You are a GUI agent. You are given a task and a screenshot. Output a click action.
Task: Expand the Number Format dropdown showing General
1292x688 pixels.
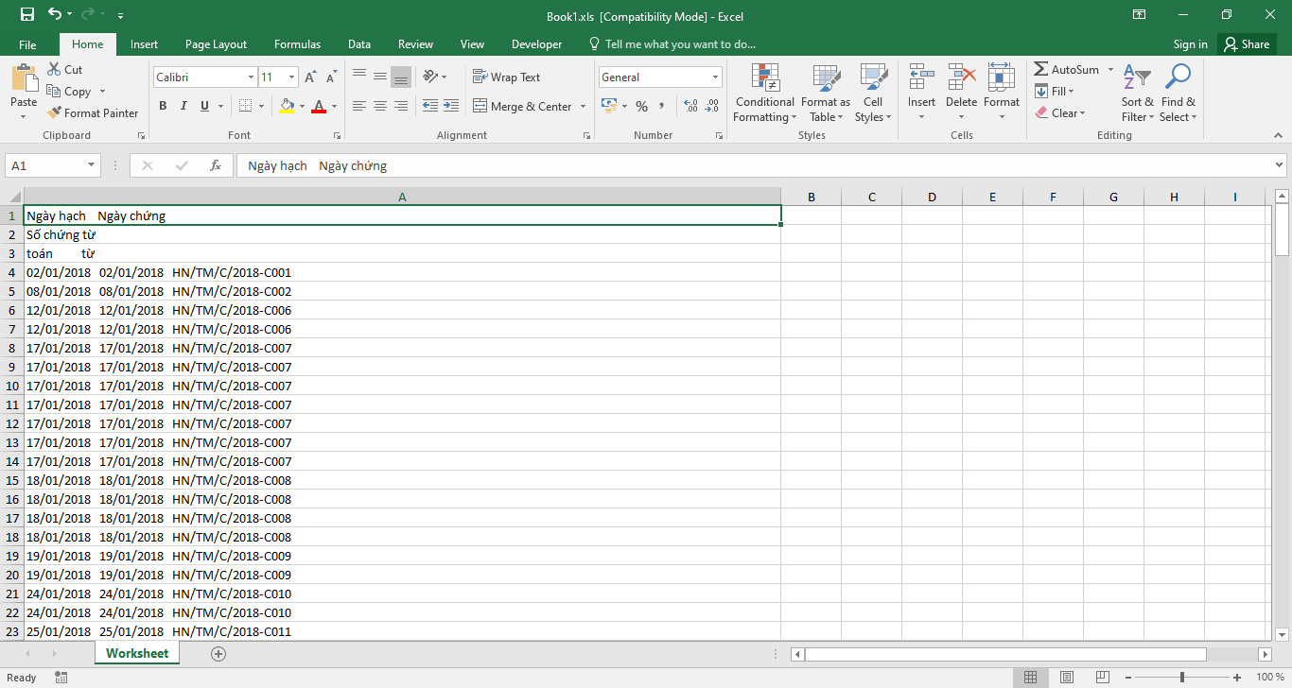pyautogui.click(x=713, y=77)
